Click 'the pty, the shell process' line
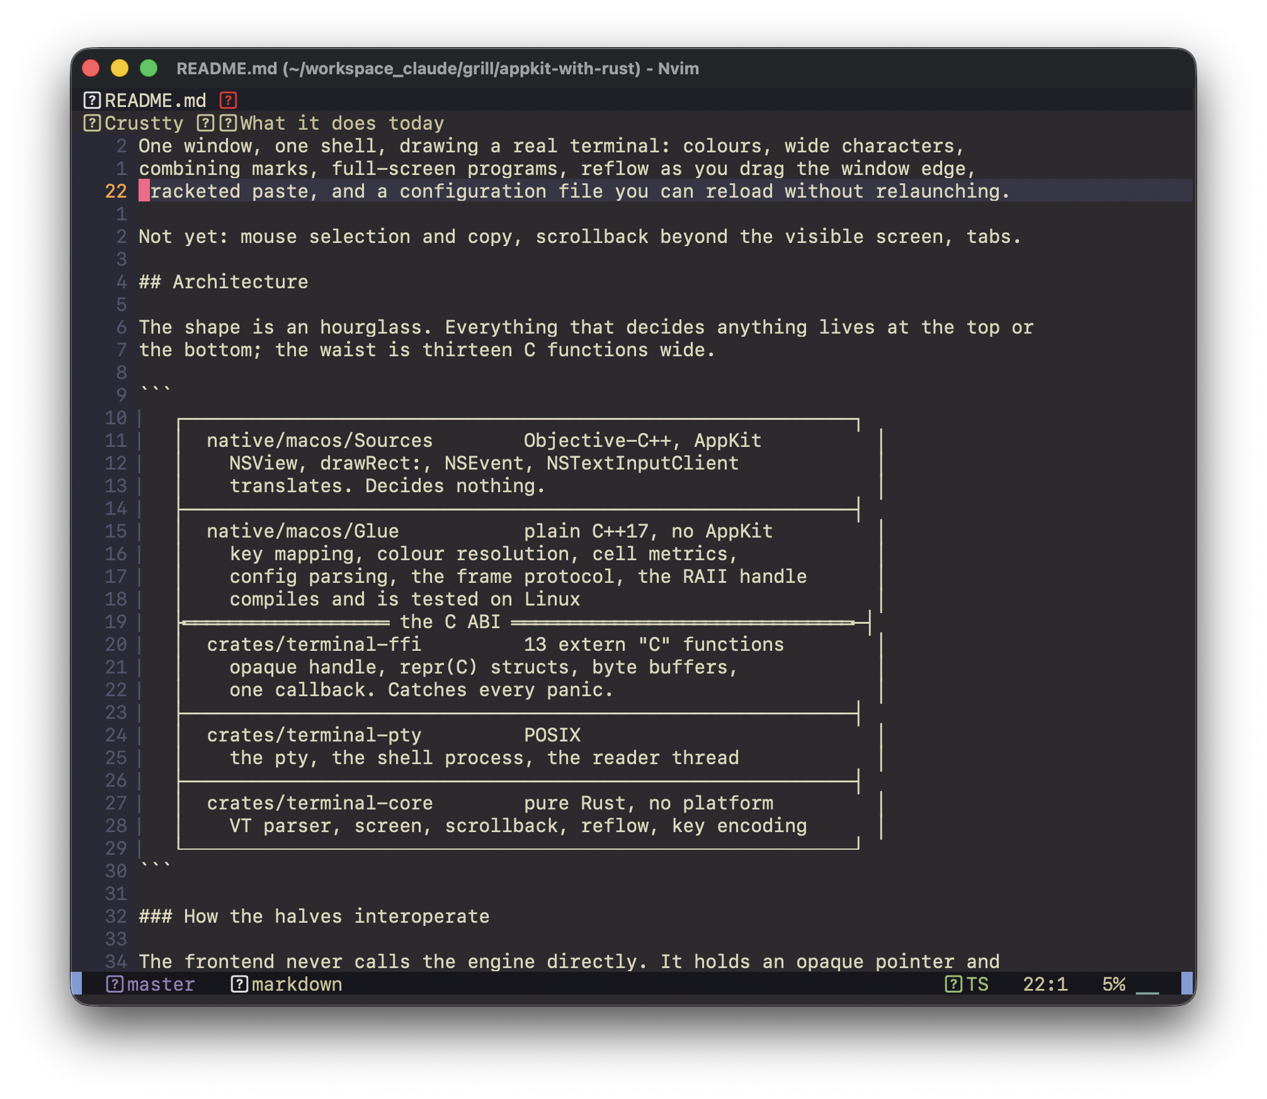This screenshot has height=1099, width=1267. 484,757
